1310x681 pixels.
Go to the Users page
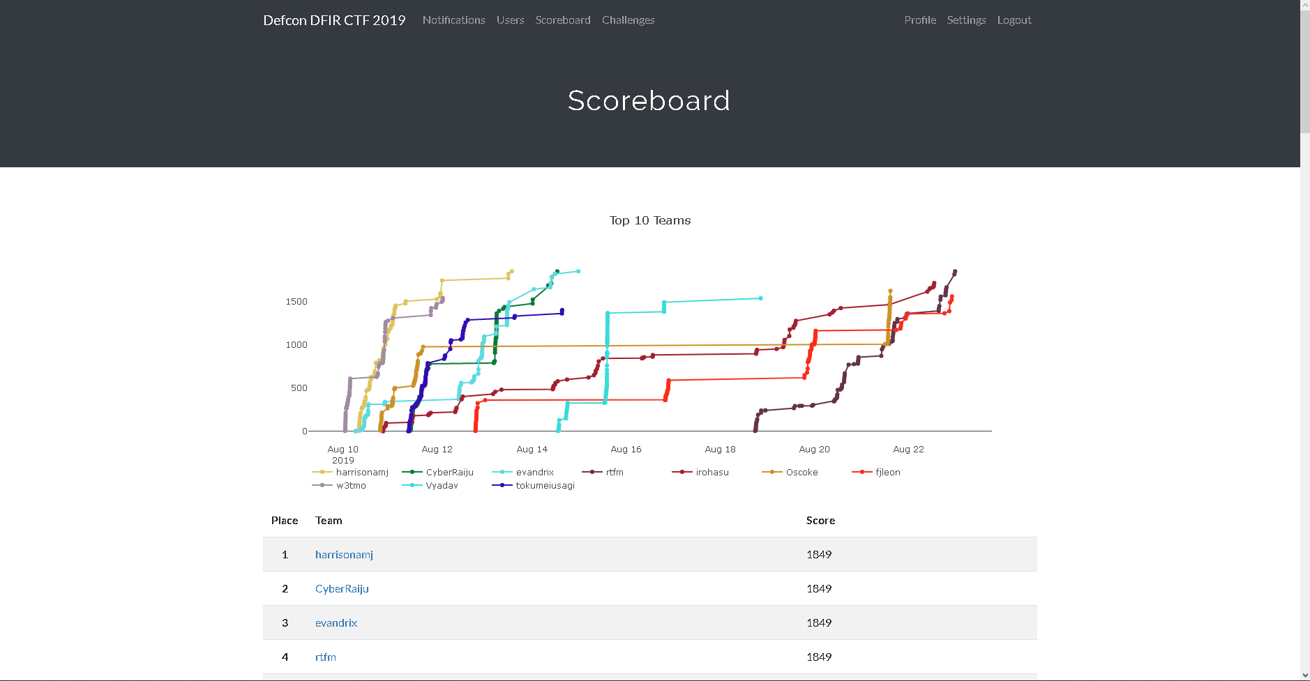click(x=510, y=20)
